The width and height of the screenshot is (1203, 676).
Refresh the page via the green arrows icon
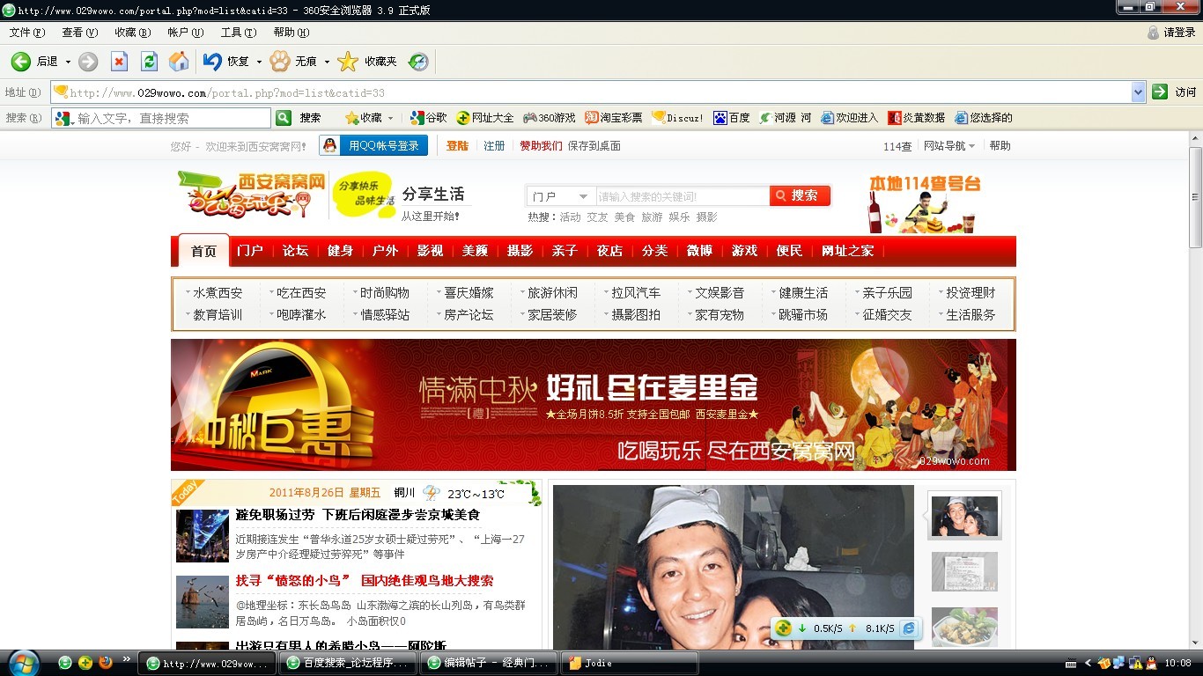[x=149, y=62]
